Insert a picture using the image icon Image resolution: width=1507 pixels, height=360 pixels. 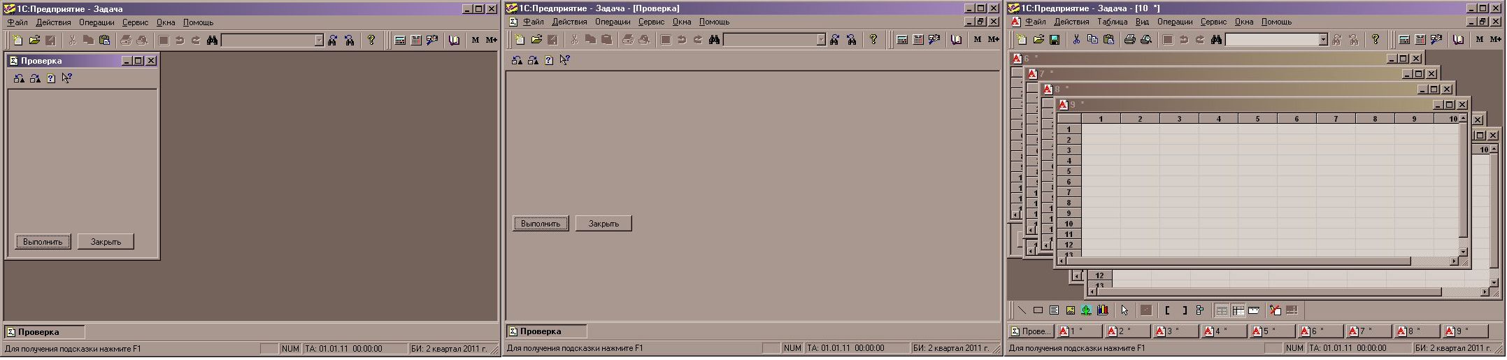pos(1070,310)
